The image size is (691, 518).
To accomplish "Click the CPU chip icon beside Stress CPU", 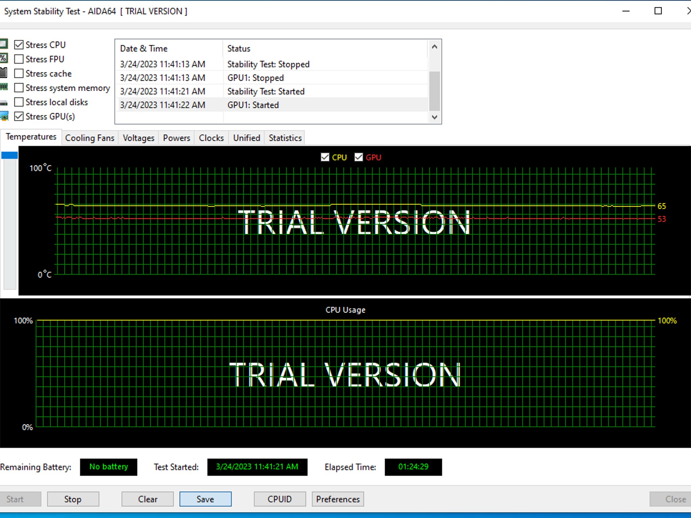I will (x=4, y=44).
